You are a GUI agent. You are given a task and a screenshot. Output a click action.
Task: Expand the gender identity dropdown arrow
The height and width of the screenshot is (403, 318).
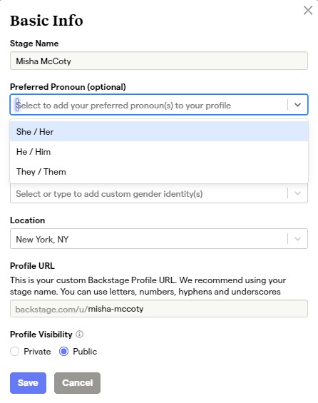[x=297, y=193]
